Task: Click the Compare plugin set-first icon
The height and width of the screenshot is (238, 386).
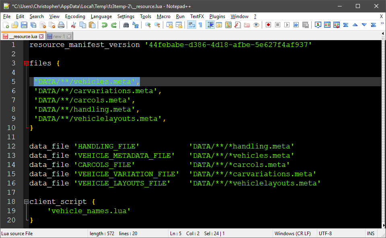Action: point(318,25)
